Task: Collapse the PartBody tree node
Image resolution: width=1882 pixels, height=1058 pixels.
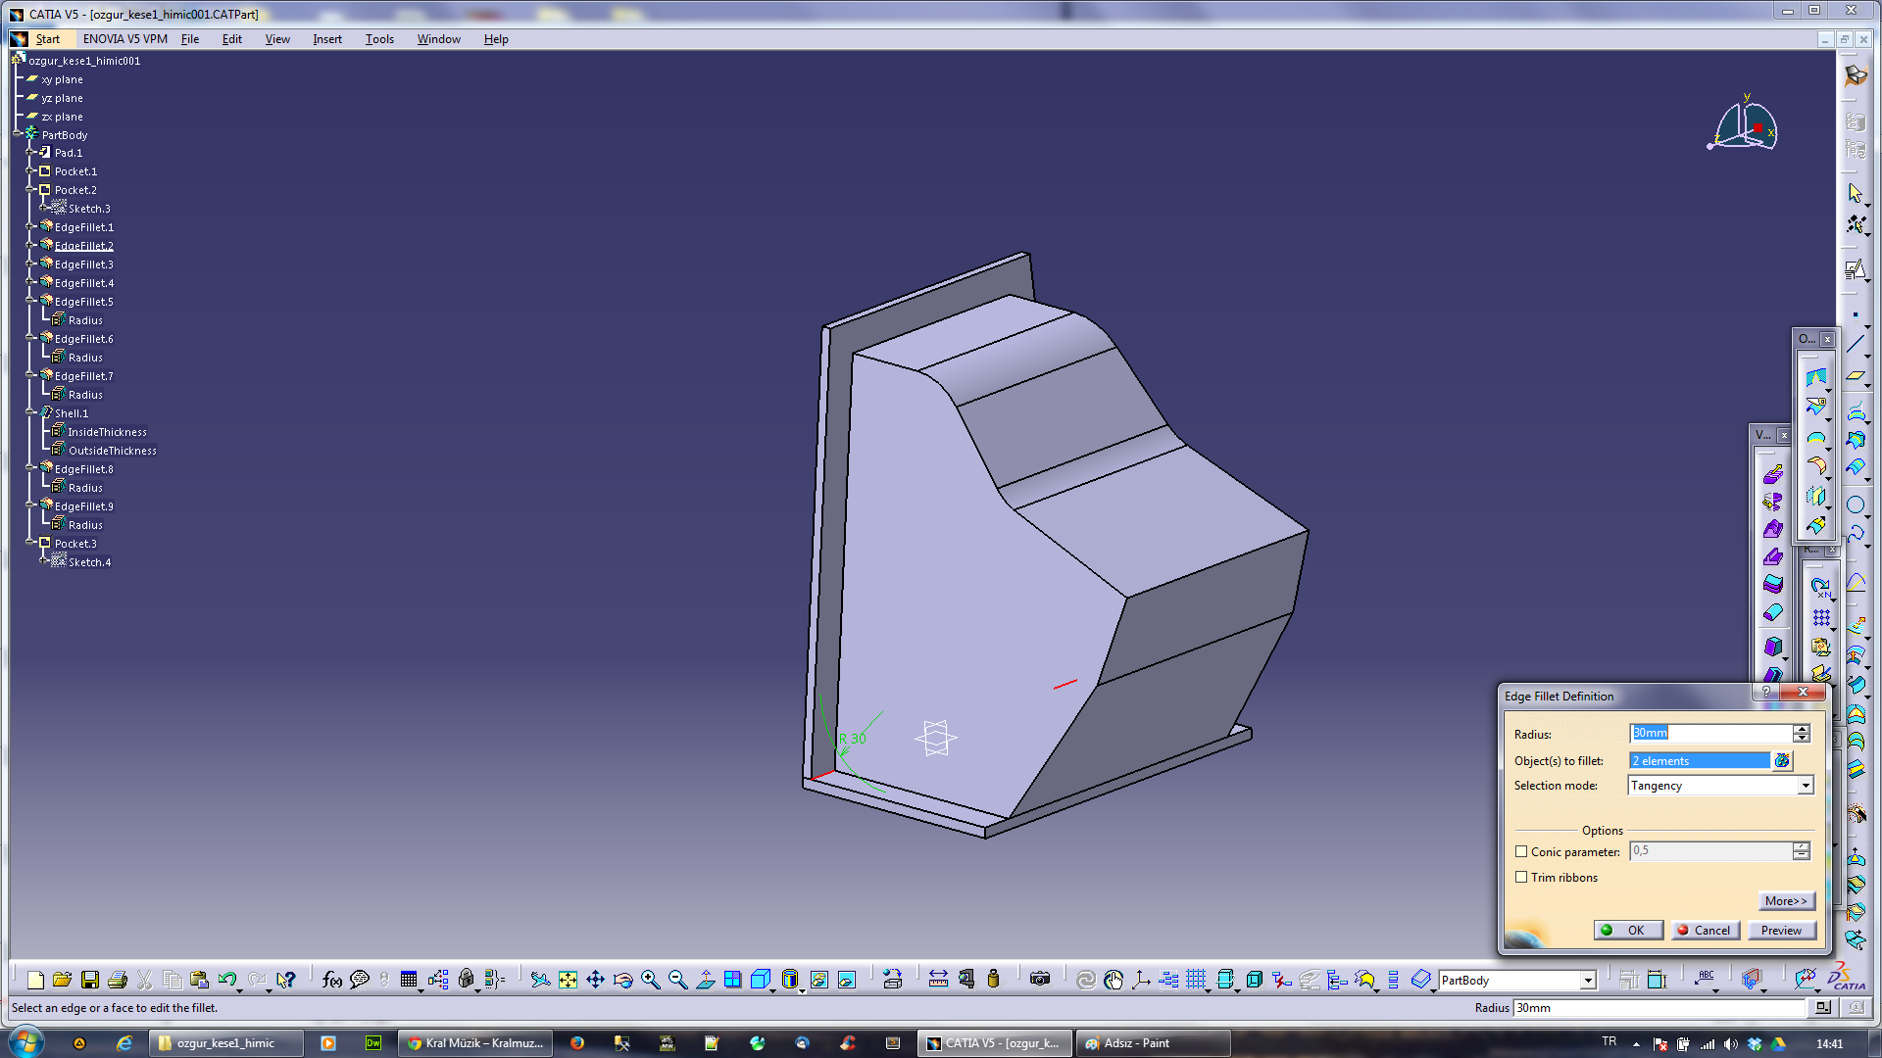Action: click(x=18, y=135)
